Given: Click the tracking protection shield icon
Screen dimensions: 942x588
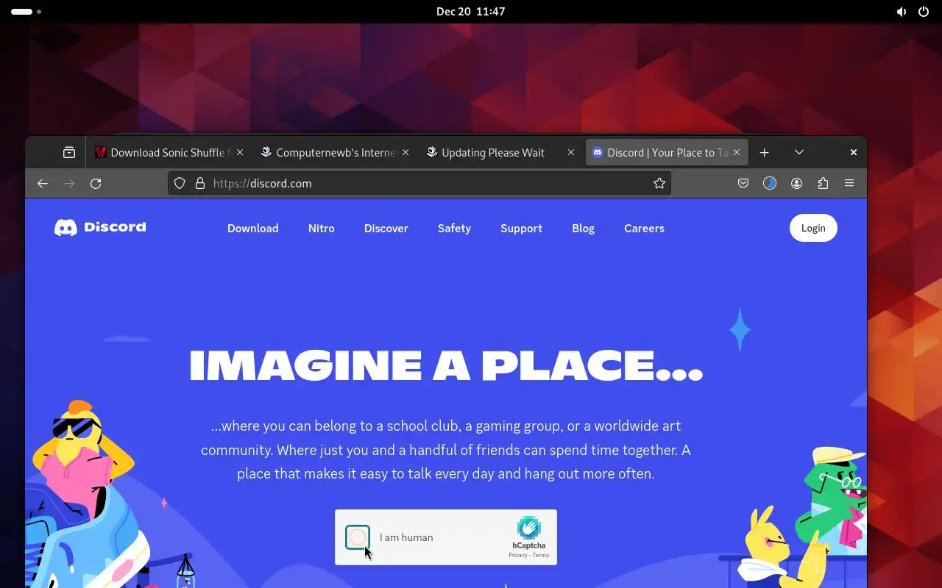Looking at the screenshot, I should click(180, 183).
